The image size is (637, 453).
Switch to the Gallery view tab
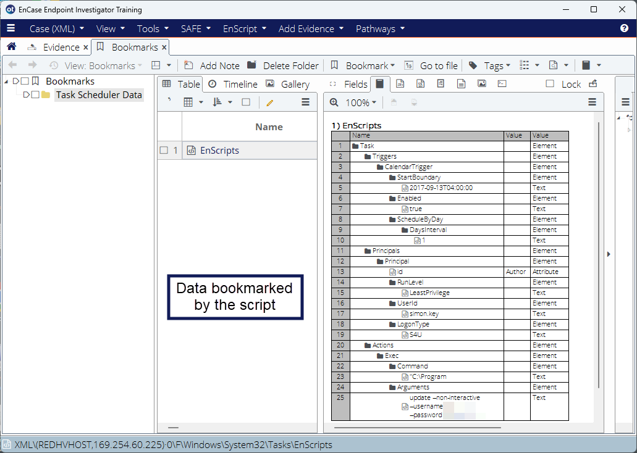point(287,84)
